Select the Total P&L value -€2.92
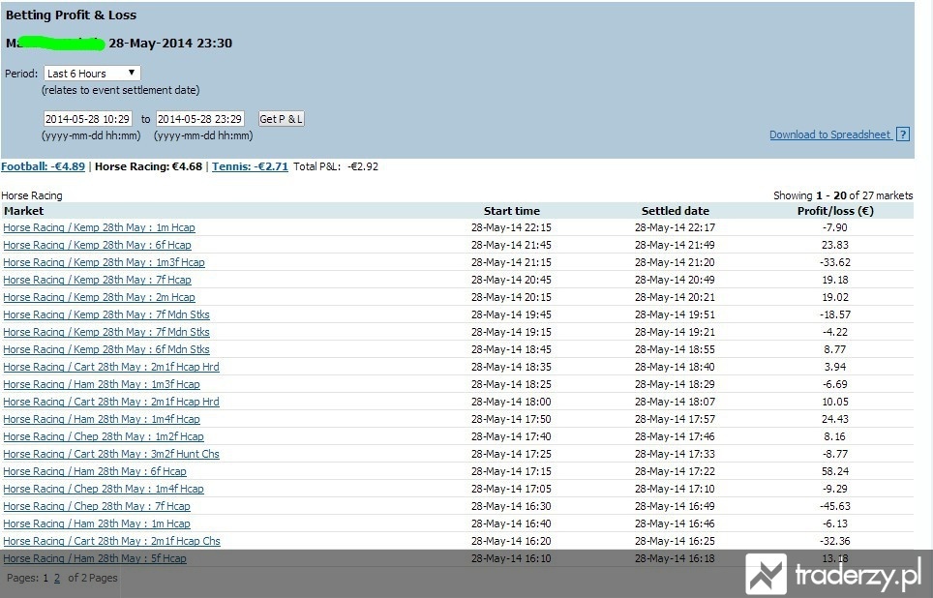 (363, 166)
